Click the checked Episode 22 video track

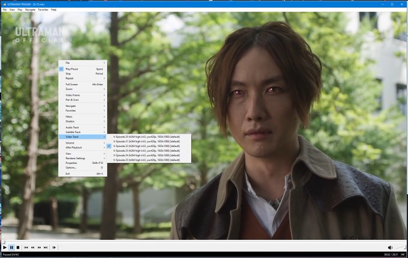pyautogui.click(x=149, y=146)
